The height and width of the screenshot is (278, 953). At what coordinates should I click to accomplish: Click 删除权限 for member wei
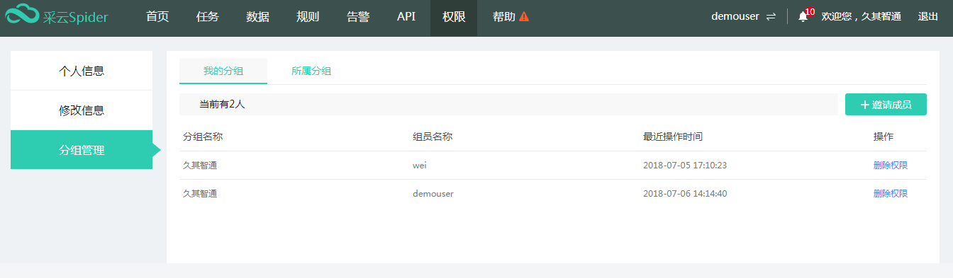pyautogui.click(x=891, y=166)
